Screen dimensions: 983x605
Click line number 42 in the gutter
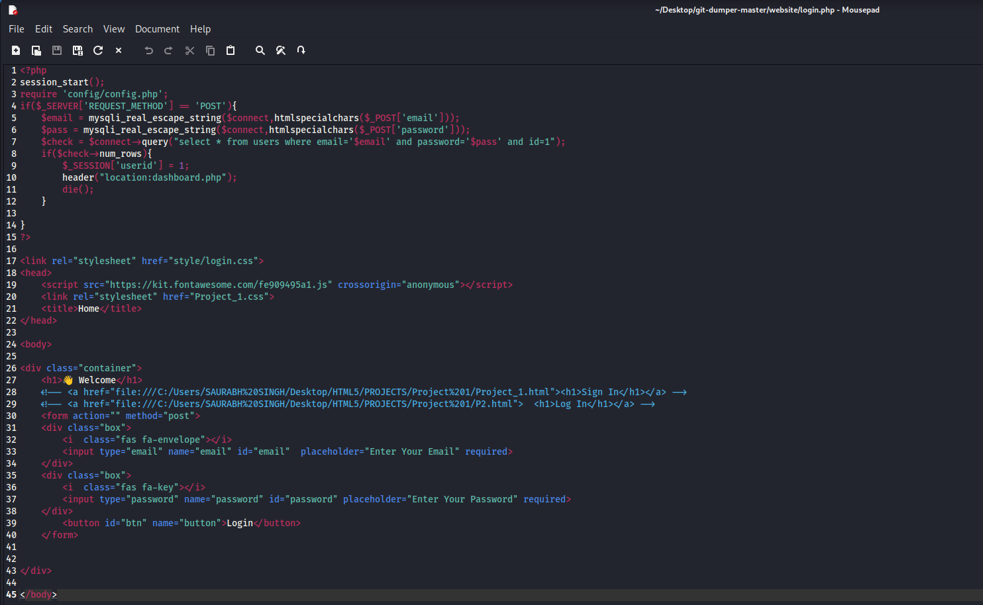click(x=11, y=559)
